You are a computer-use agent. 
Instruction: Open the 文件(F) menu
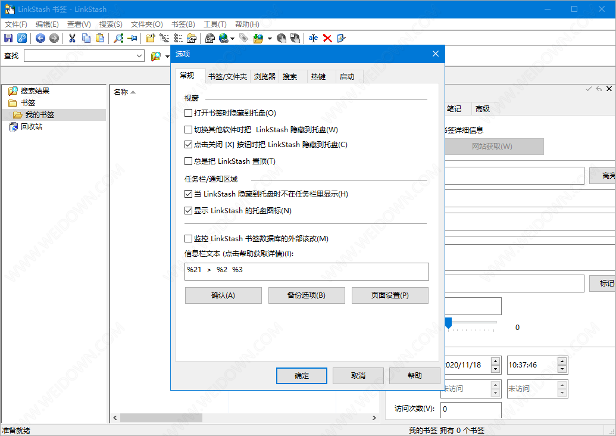(15, 24)
